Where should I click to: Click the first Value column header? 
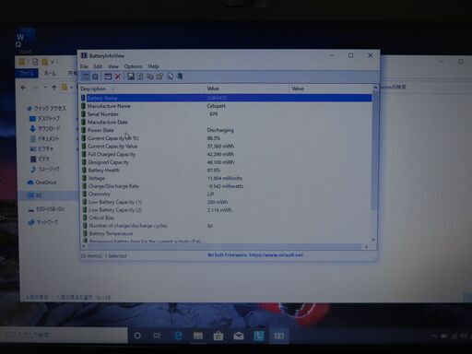[247, 88]
